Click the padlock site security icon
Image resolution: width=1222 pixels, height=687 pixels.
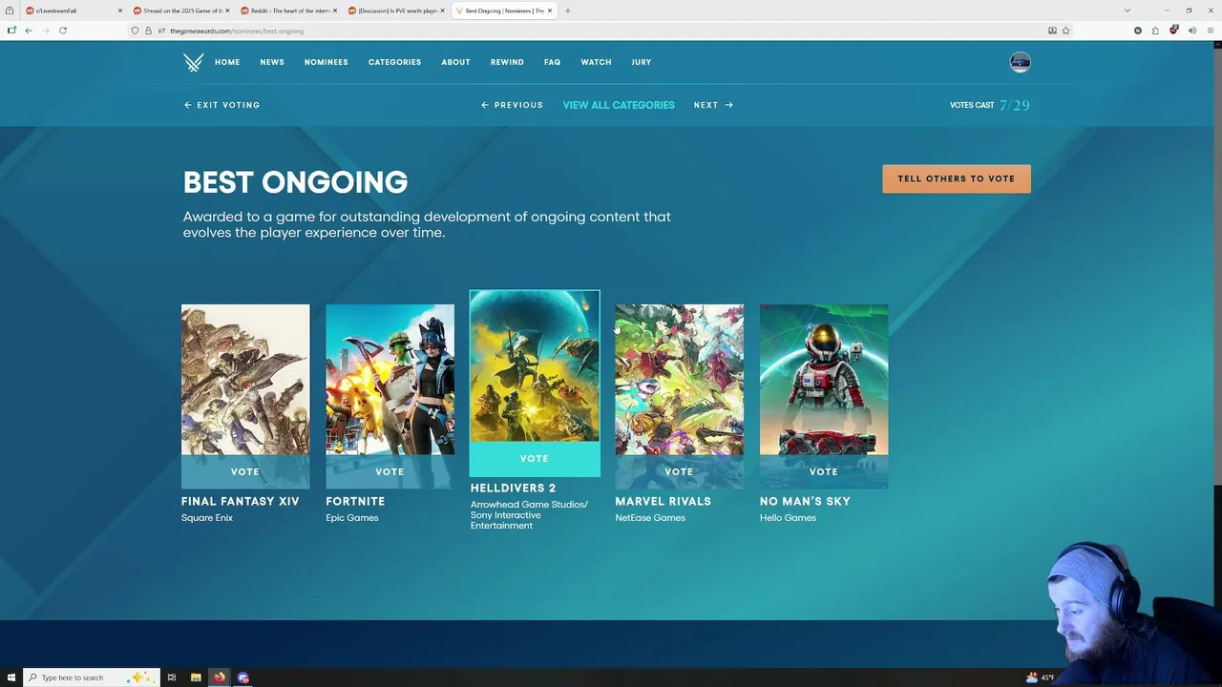click(148, 31)
